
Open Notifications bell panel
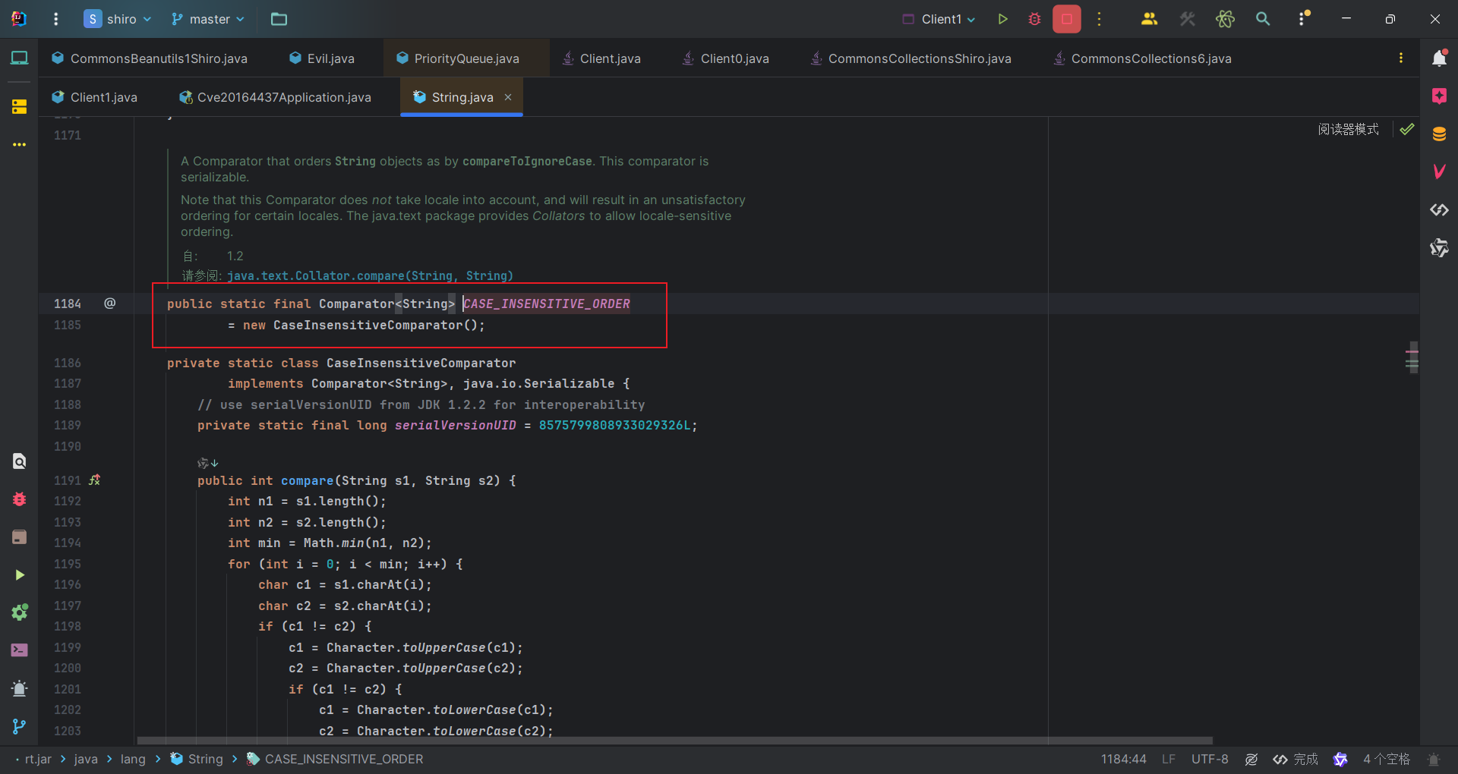[x=1439, y=58]
